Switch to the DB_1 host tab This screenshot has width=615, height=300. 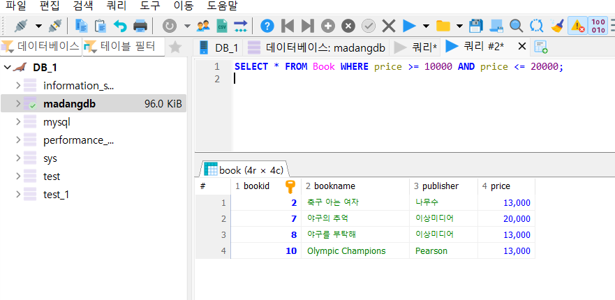pyautogui.click(x=218, y=47)
